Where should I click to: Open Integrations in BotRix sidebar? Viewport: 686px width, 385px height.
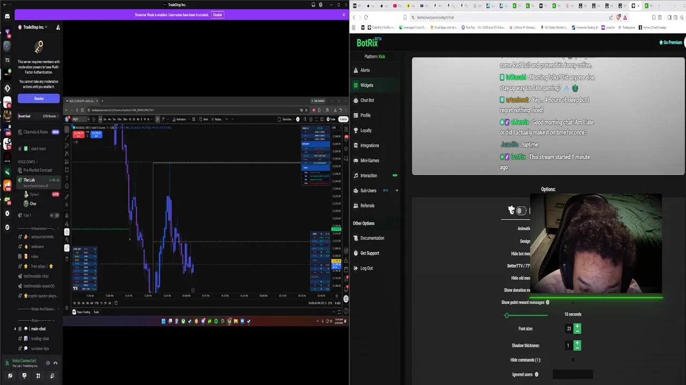click(369, 145)
